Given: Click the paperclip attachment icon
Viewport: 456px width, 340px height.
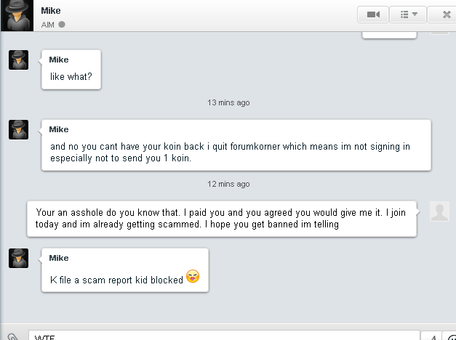Looking at the screenshot, I should (12, 336).
